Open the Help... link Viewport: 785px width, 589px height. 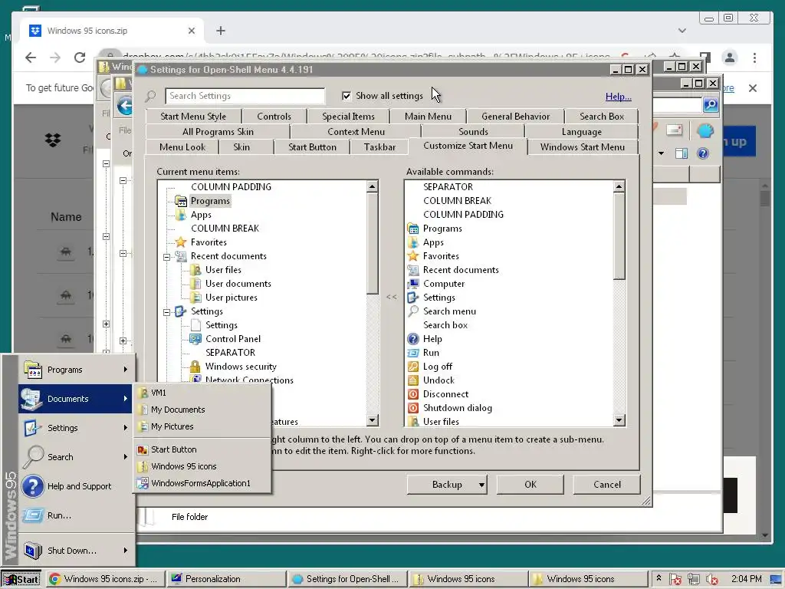tap(619, 96)
